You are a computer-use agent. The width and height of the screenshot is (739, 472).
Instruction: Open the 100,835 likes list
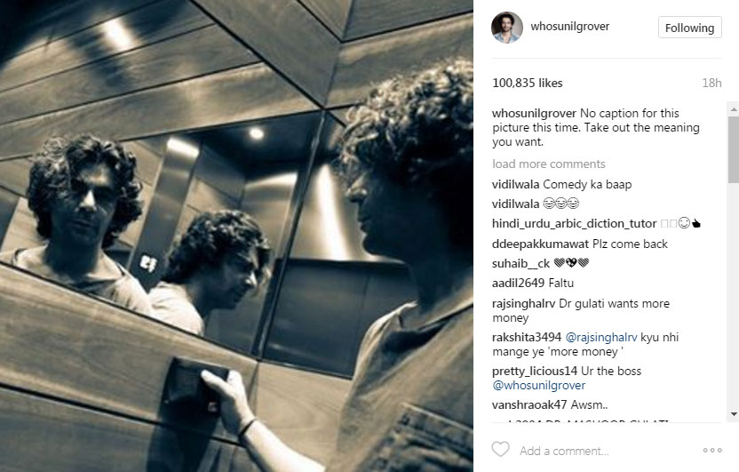coord(528,83)
